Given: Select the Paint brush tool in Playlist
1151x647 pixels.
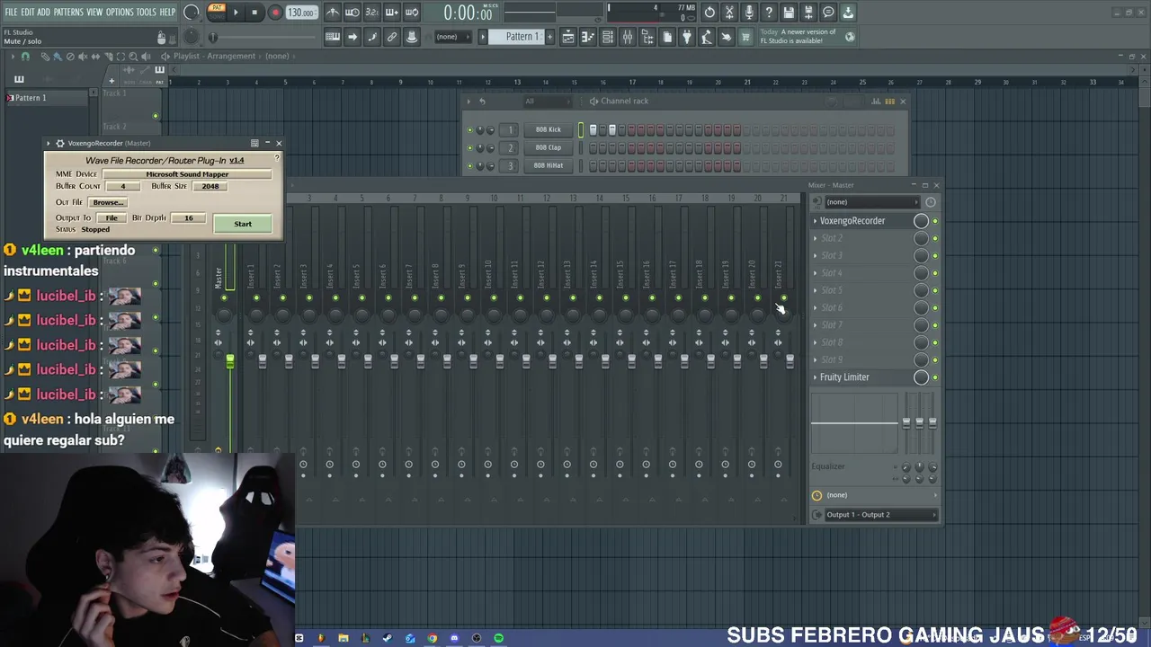Looking at the screenshot, I should tap(58, 57).
